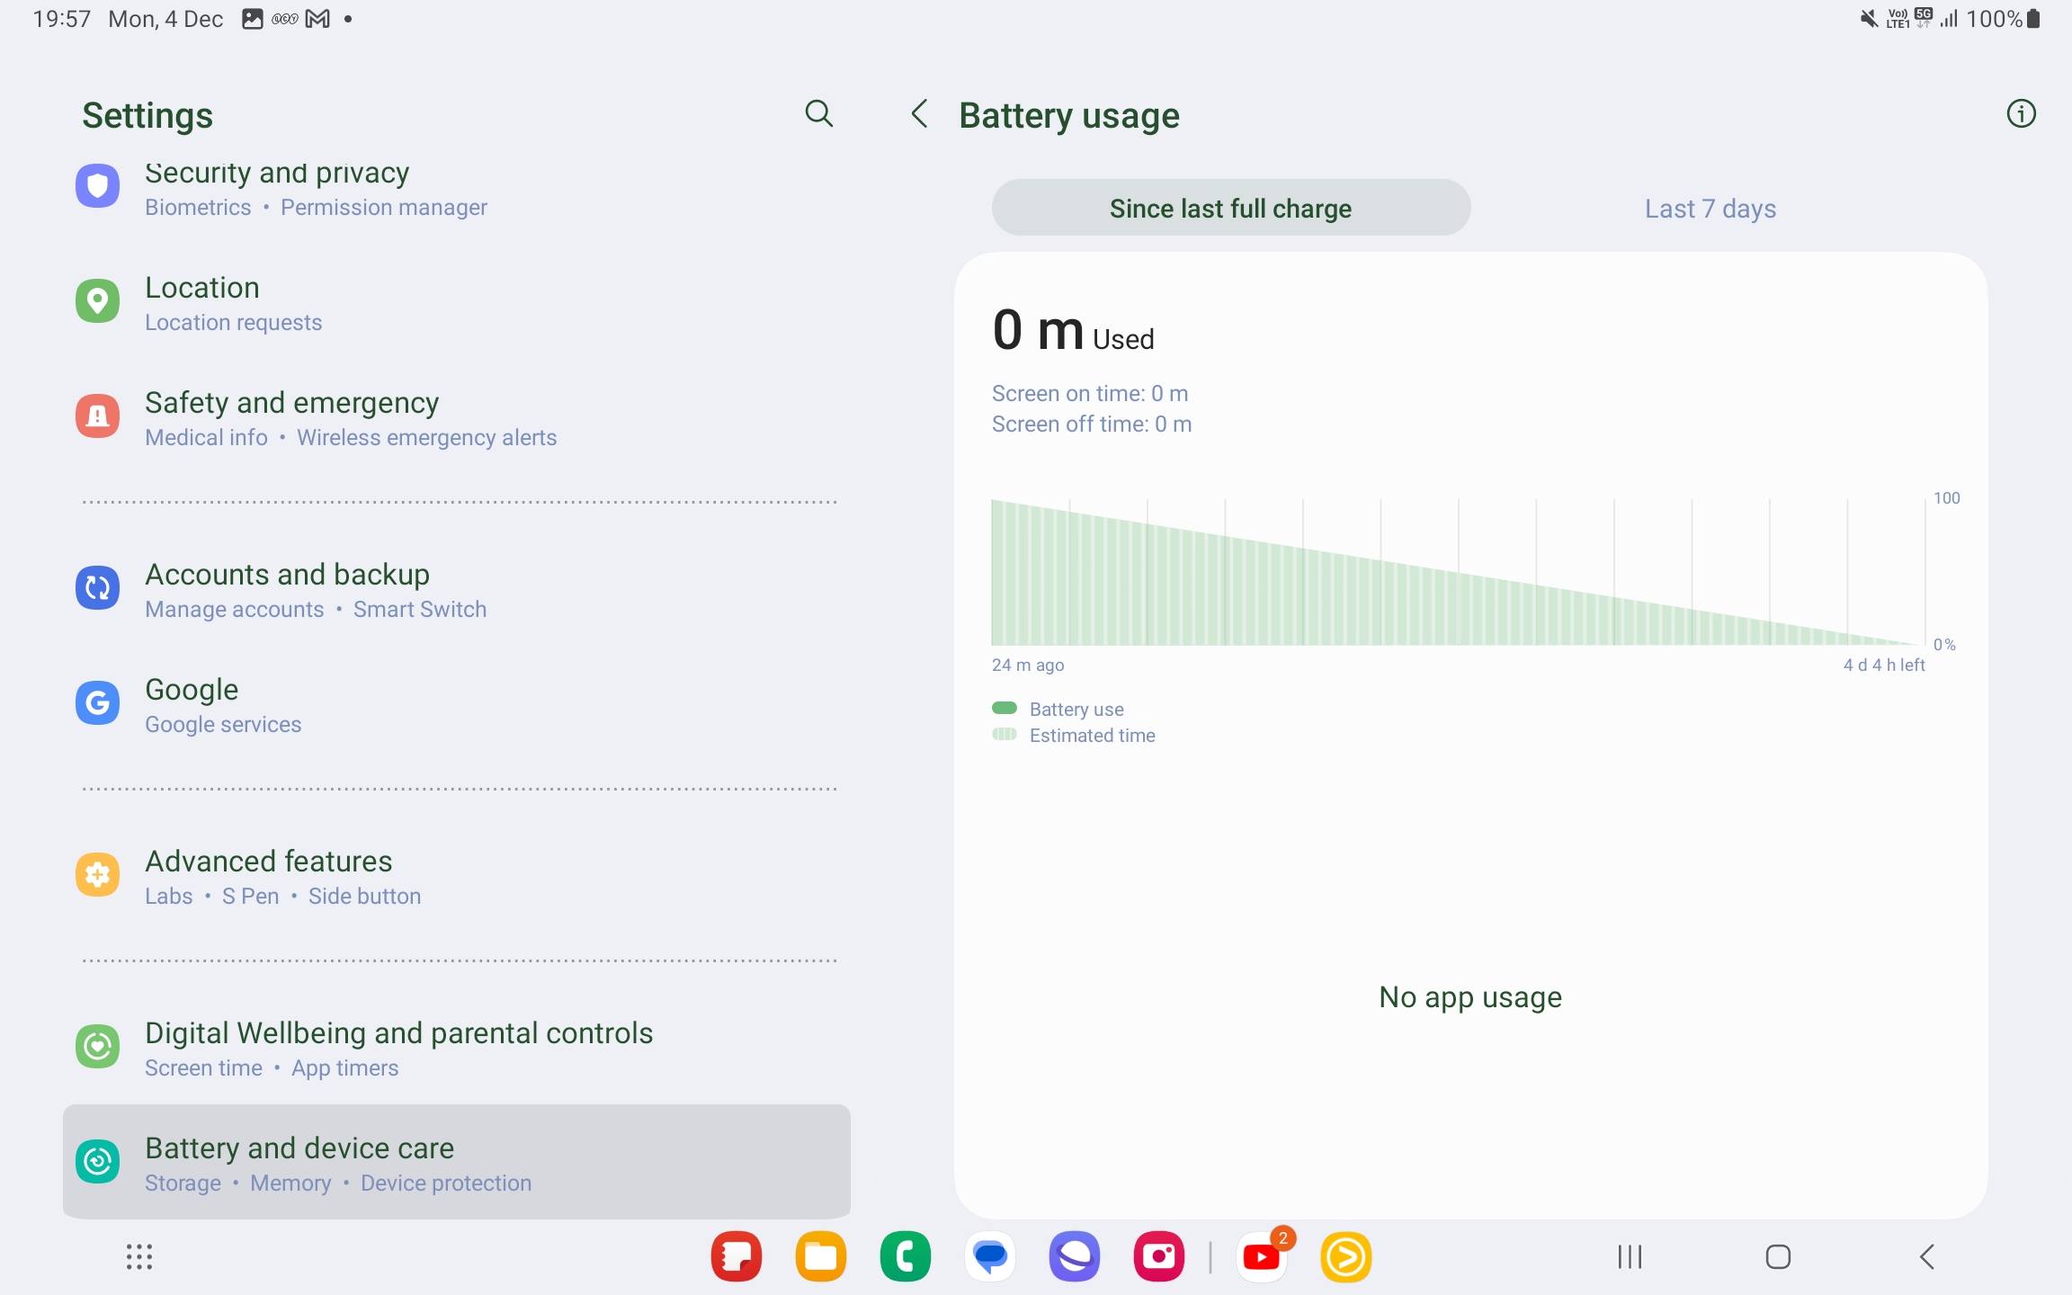2072x1295 pixels.
Task: Switch to Last 7 days tab
Action: (x=1710, y=208)
